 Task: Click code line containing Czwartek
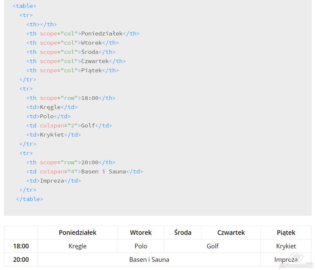pyautogui.click(x=76, y=61)
